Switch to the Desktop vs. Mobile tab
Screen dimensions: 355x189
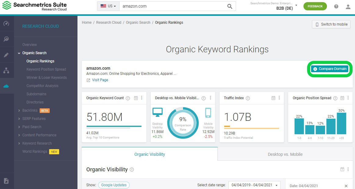click(x=285, y=154)
